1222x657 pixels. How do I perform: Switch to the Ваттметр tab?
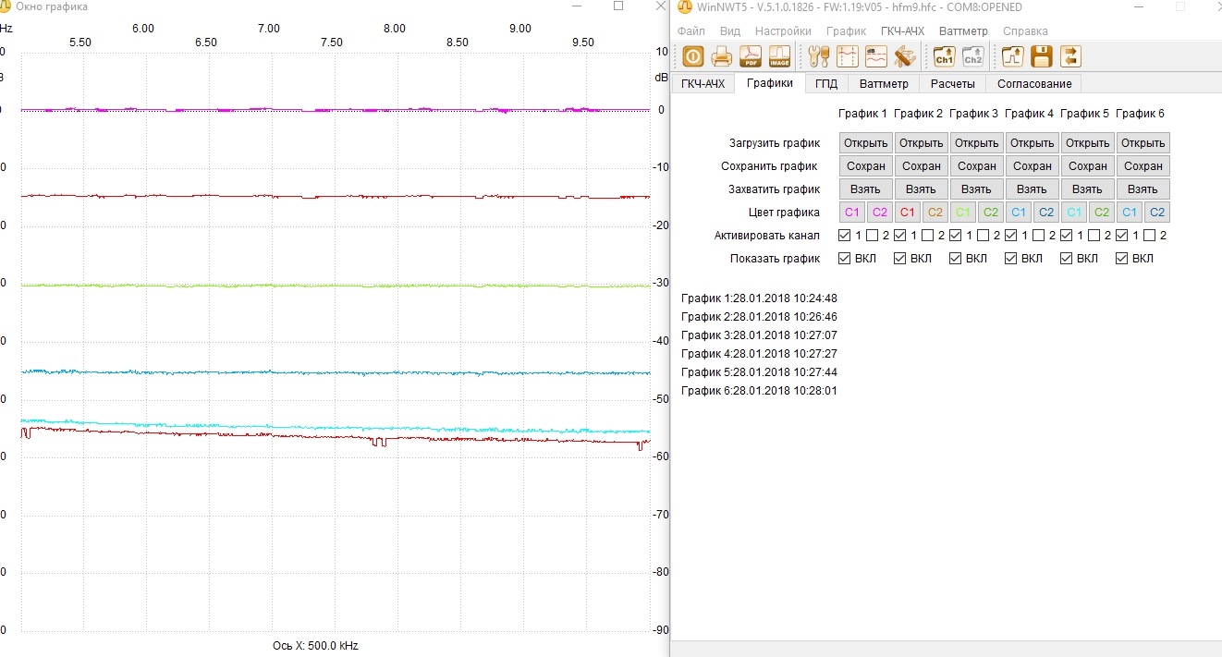[884, 84]
